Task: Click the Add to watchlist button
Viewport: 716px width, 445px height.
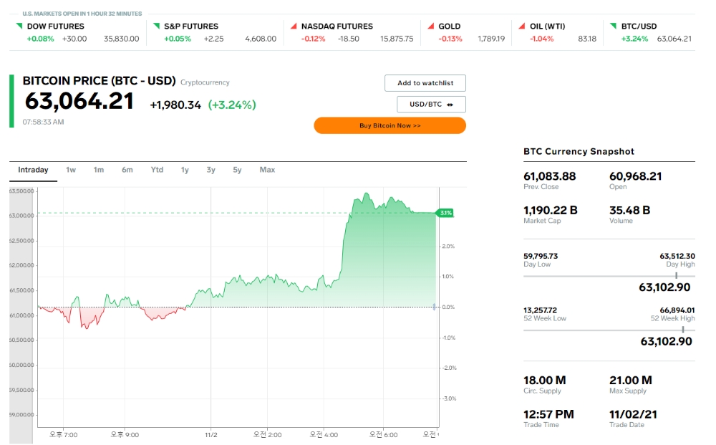Action: [425, 83]
